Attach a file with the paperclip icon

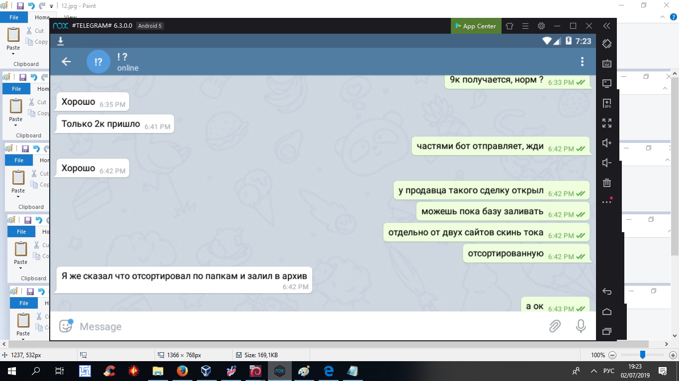coord(554,326)
